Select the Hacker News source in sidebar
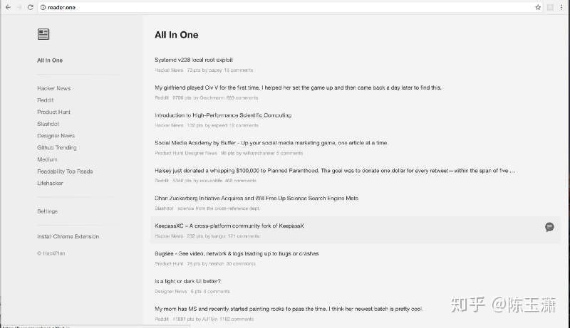 (x=53, y=88)
